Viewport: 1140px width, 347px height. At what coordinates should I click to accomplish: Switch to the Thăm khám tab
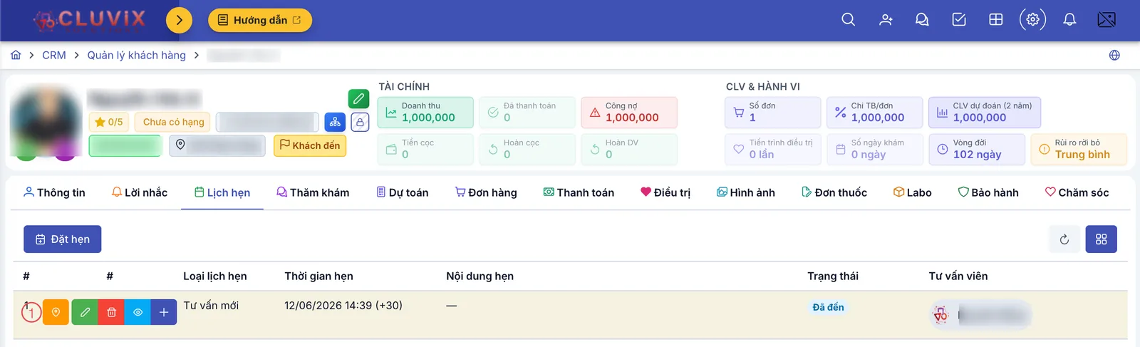coord(313,192)
